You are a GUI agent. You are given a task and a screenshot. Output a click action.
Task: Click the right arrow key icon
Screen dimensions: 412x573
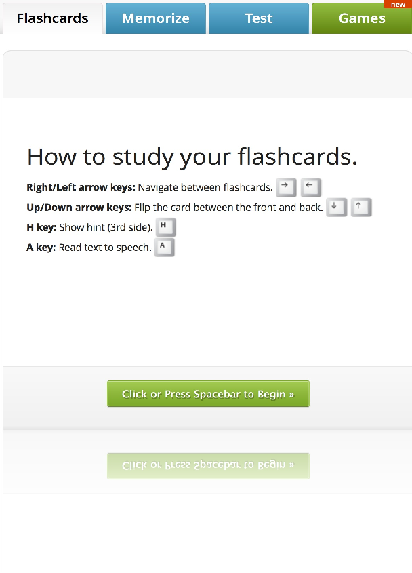(286, 187)
